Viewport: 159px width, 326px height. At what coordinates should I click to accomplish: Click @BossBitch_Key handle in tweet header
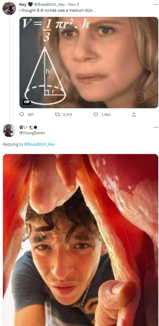pos(49,4)
